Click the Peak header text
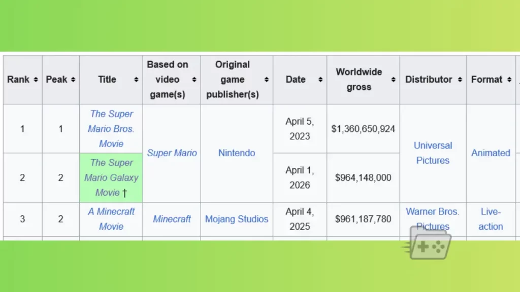This screenshot has height=292, width=520. pos(56,80)
